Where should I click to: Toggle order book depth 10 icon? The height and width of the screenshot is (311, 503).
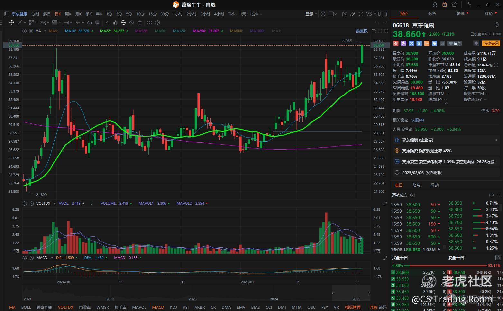pyautogui.click(x=498, y=258)
